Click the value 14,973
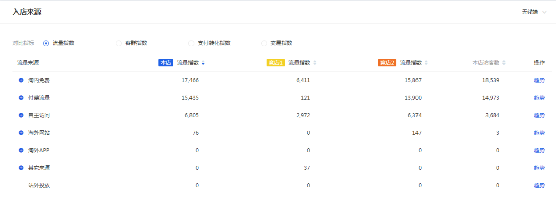Image resolution: width=556 pixels, height=205 pixels. pos(491,98)
